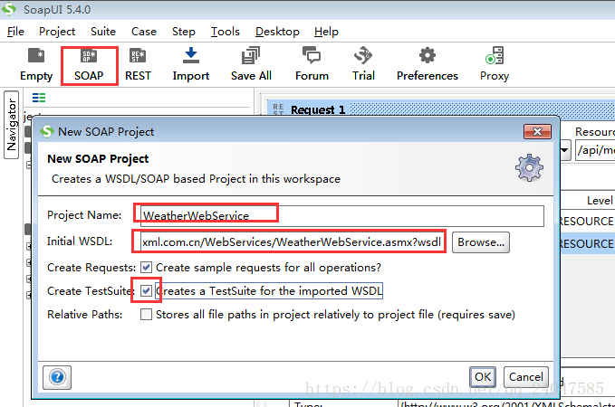Open the Suite menu
Screen dimensions: 615x407
point(103,32)
